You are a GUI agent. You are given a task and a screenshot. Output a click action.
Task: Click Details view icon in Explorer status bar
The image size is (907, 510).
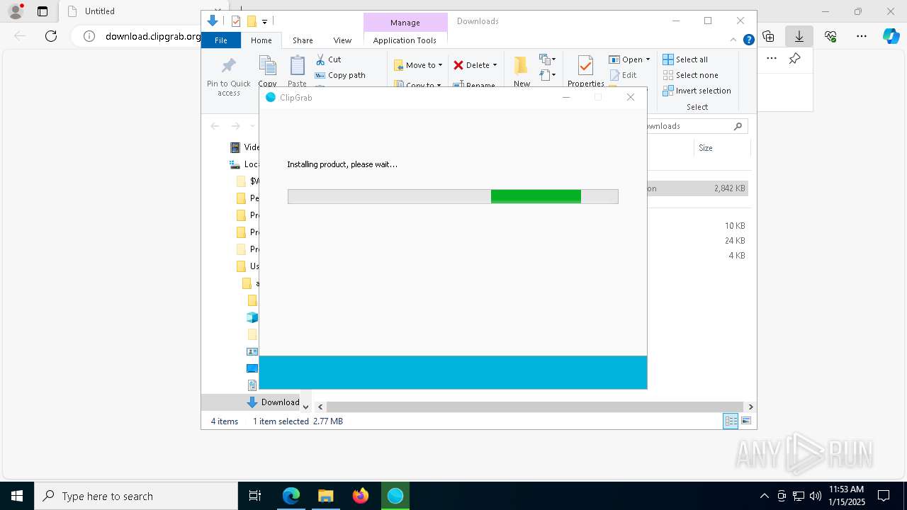click(x=731, y=421)
